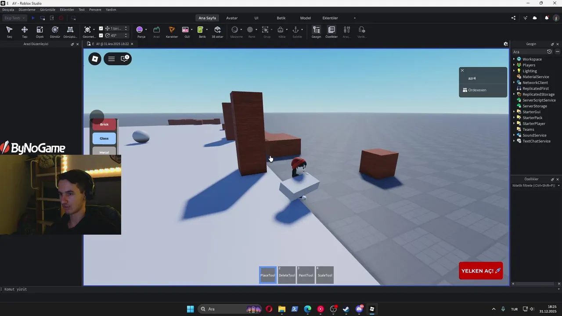Open in-game chat icon

(x=124, y=58)
